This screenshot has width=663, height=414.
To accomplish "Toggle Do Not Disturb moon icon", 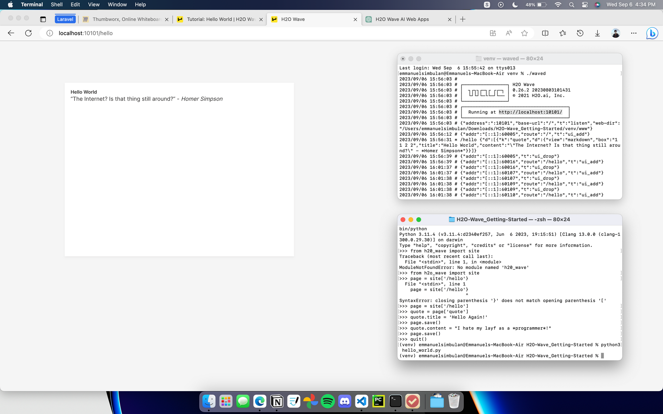I will point(515,5).
